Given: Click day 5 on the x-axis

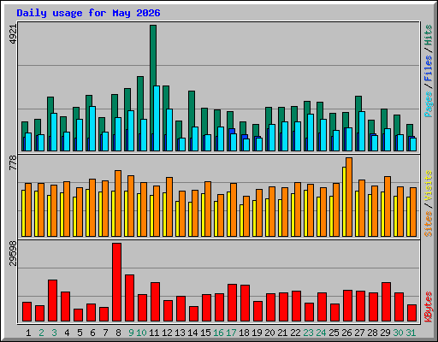Looking at the screenshot, I should click(x=80, y=333).
